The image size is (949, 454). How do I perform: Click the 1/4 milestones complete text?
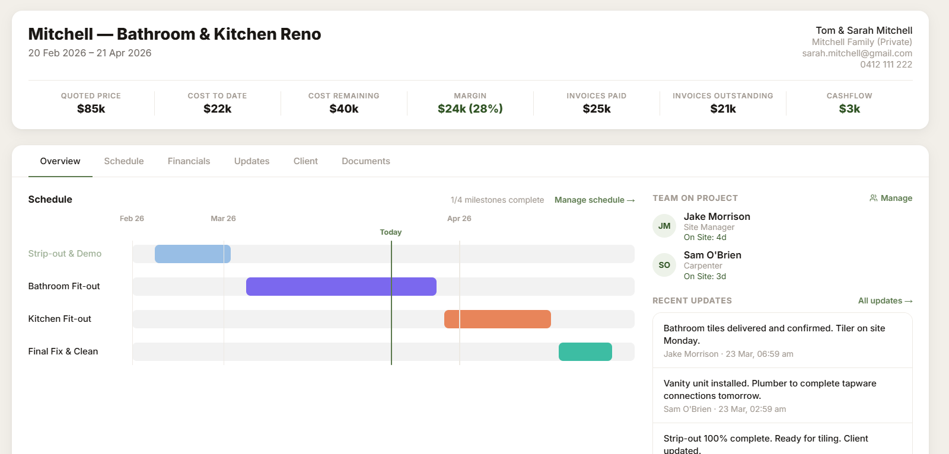click(x=497, y=200)
